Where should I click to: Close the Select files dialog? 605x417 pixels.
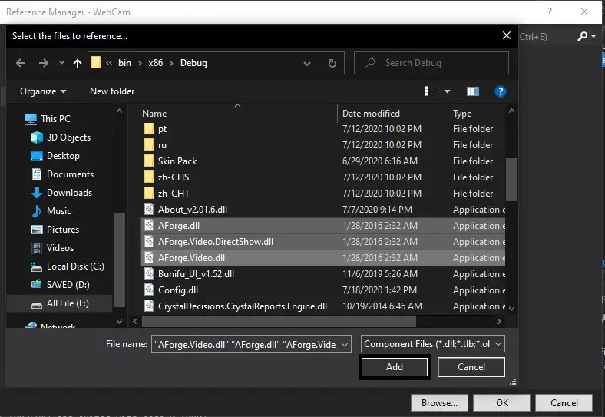tap(507, 36)
